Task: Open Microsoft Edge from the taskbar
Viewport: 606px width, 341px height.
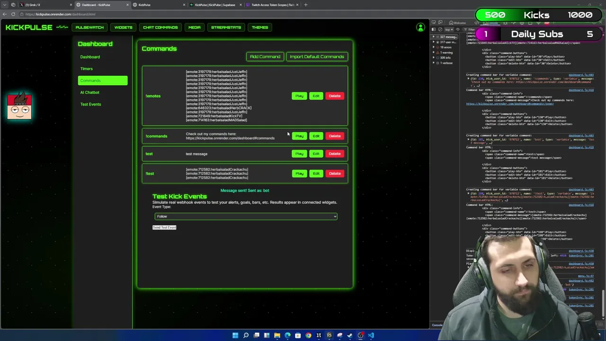Action: pos(287,335)
